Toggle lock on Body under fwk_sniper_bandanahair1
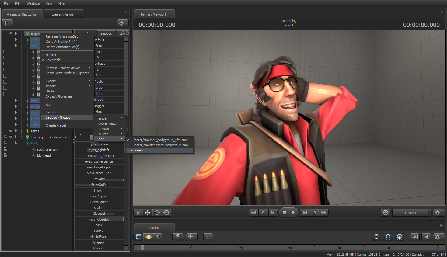The height and width of the screenshot is (257, 447). click(x=5, y=143)
